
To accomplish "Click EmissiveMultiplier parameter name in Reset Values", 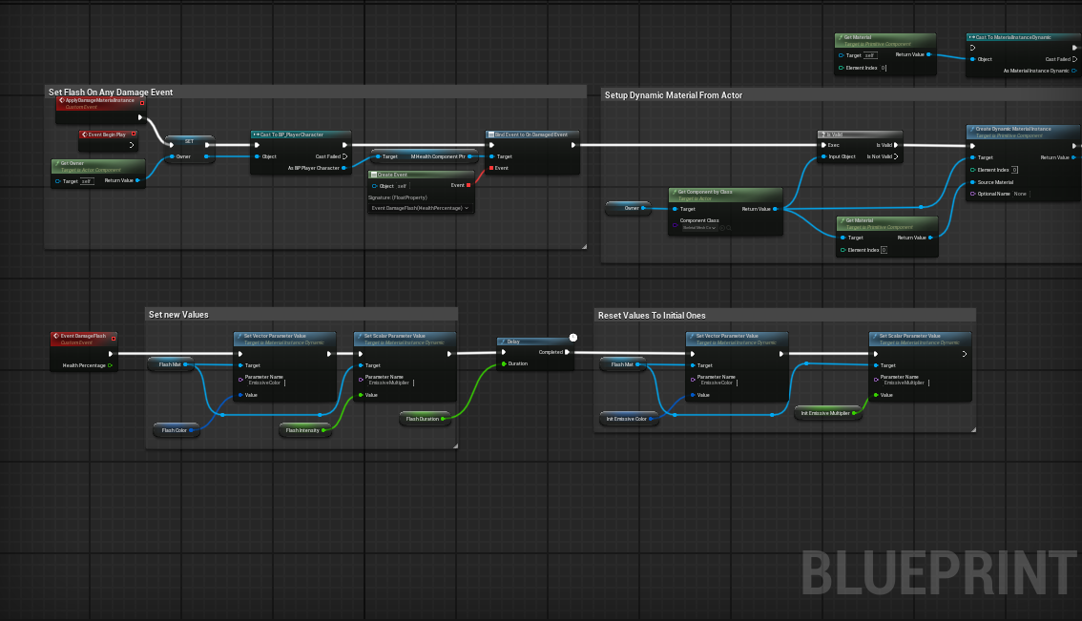I will [905, 383].
